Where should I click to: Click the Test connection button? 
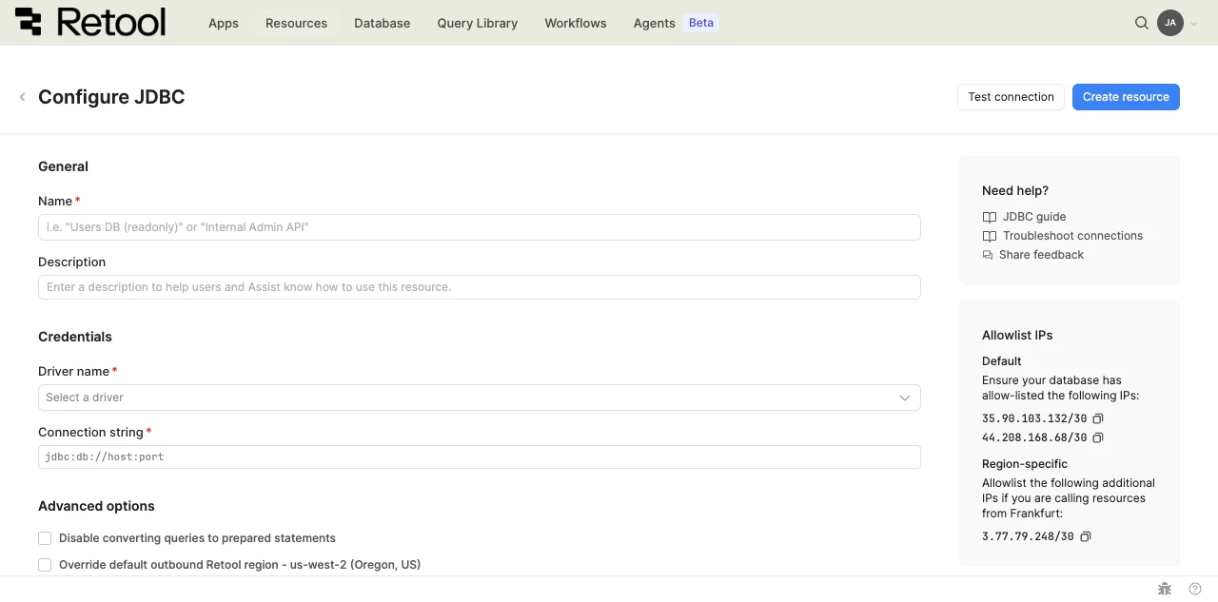1011,97
